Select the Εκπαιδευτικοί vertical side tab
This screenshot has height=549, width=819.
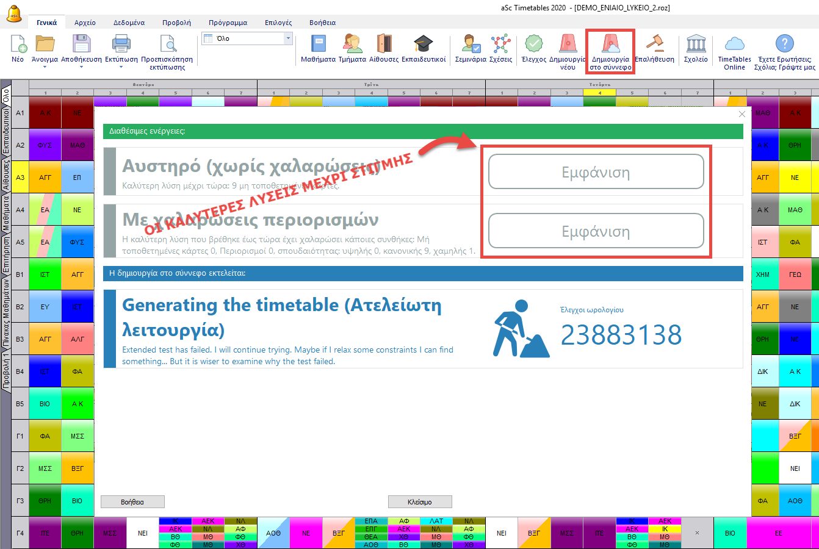coord(6,131)
